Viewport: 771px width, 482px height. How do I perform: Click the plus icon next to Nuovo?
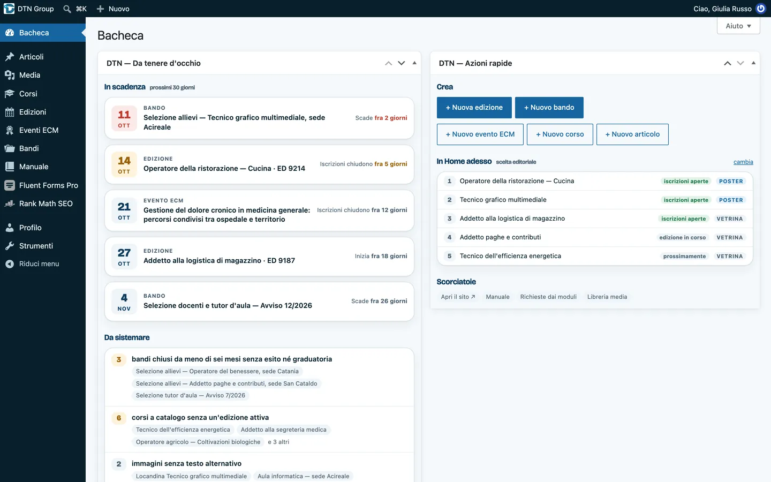[x=100, y=9]
